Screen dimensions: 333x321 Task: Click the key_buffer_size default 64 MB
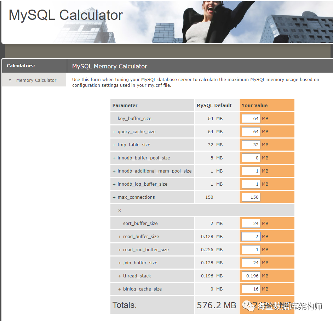click(x=215, y=119)
